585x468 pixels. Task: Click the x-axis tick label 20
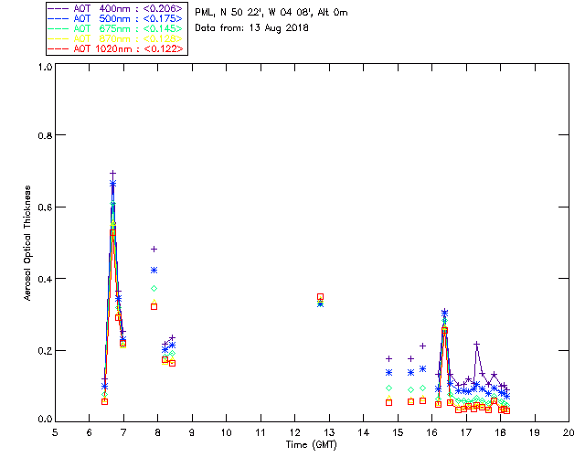(x=569, y=433)
